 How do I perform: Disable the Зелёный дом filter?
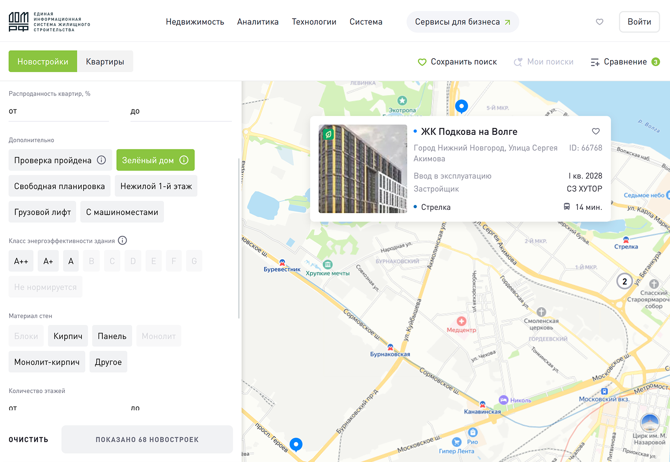click(148, 160)
